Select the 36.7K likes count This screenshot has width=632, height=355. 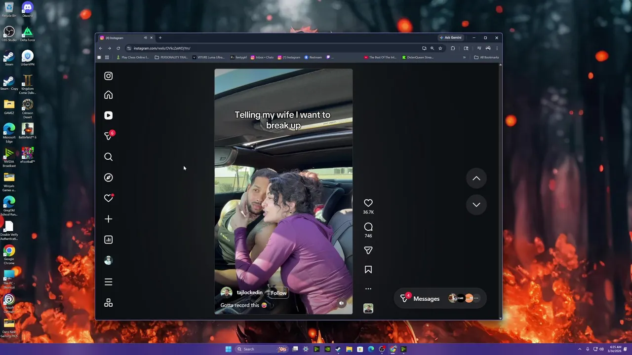[x=368, y=212]
